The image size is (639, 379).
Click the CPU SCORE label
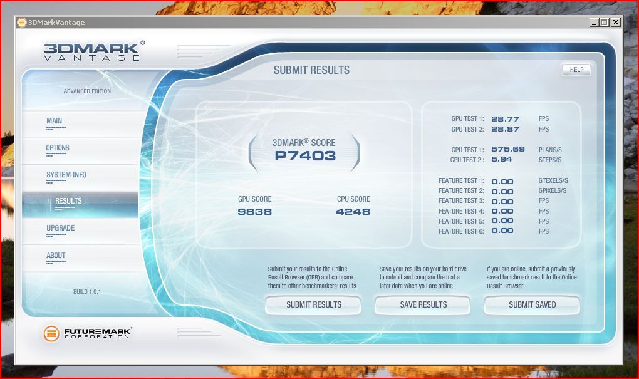coord(353,199)
